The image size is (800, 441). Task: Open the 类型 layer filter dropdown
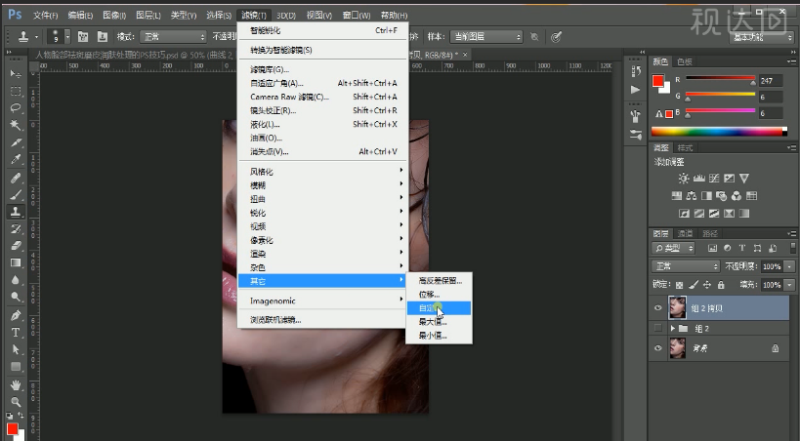tap(673, 248)
